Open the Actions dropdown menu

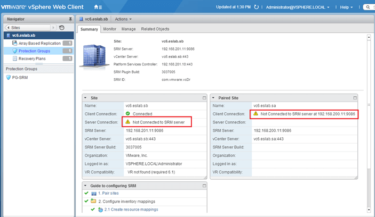point(123,19)
